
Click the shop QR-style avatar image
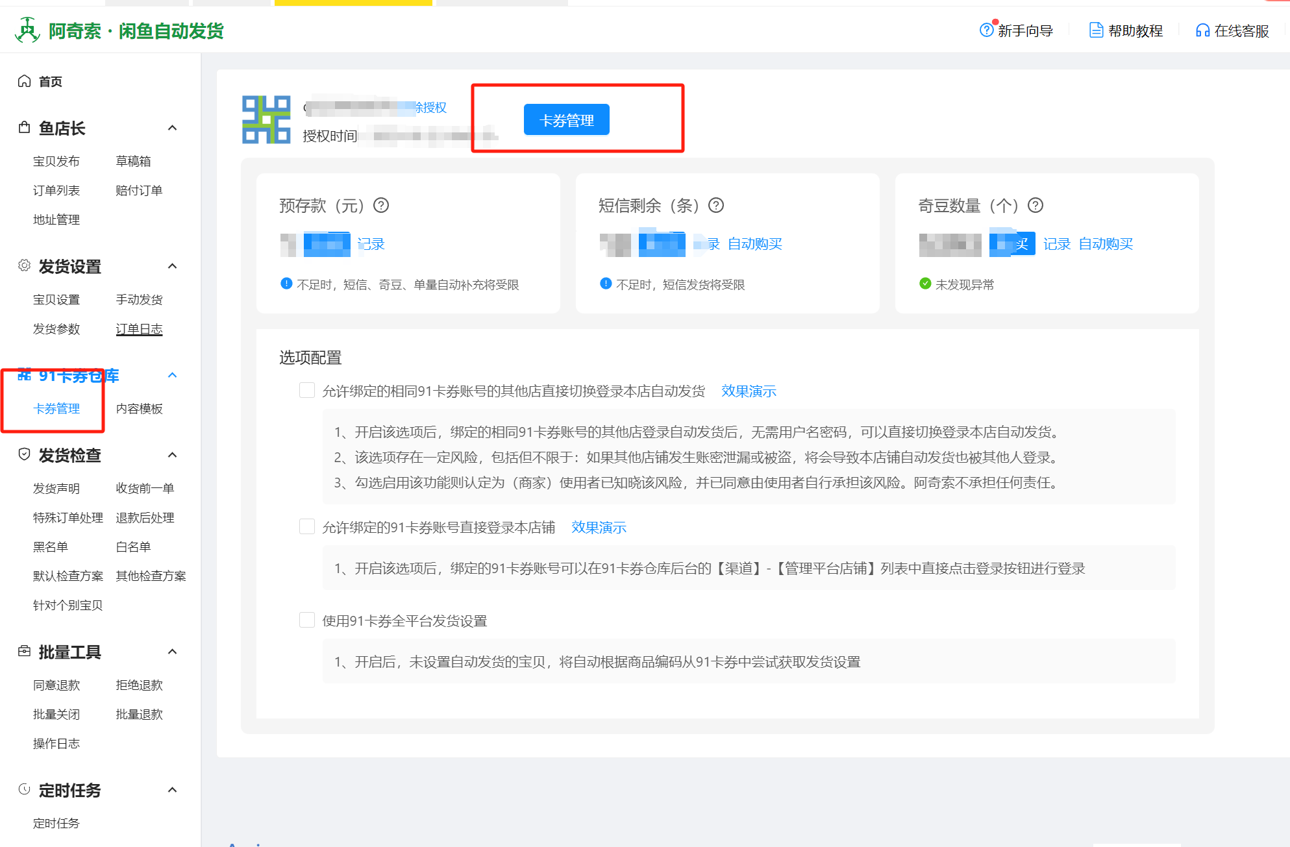266,119
